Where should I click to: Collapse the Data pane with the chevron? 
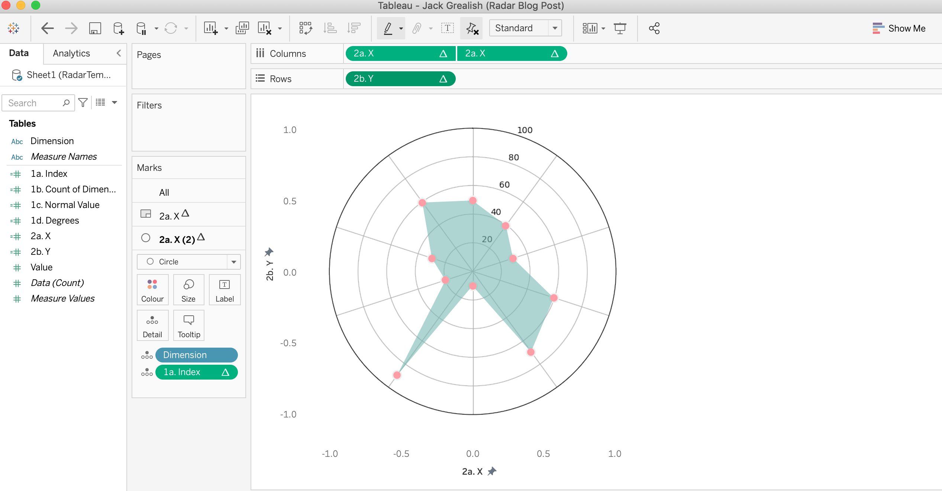click(119, 53)
